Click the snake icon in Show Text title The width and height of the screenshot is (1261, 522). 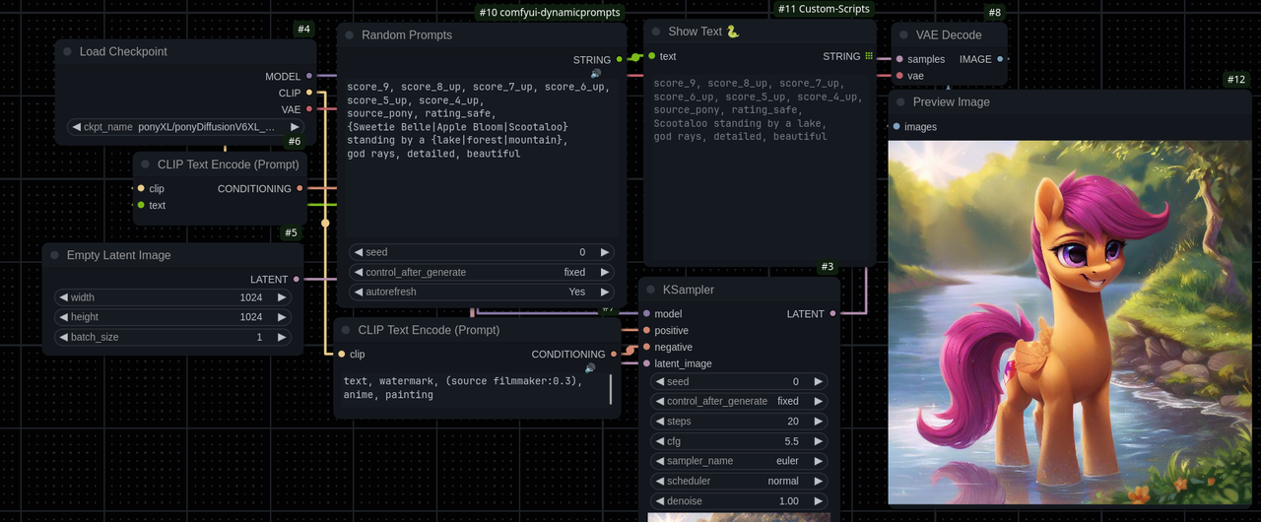[x=733, y=32]
